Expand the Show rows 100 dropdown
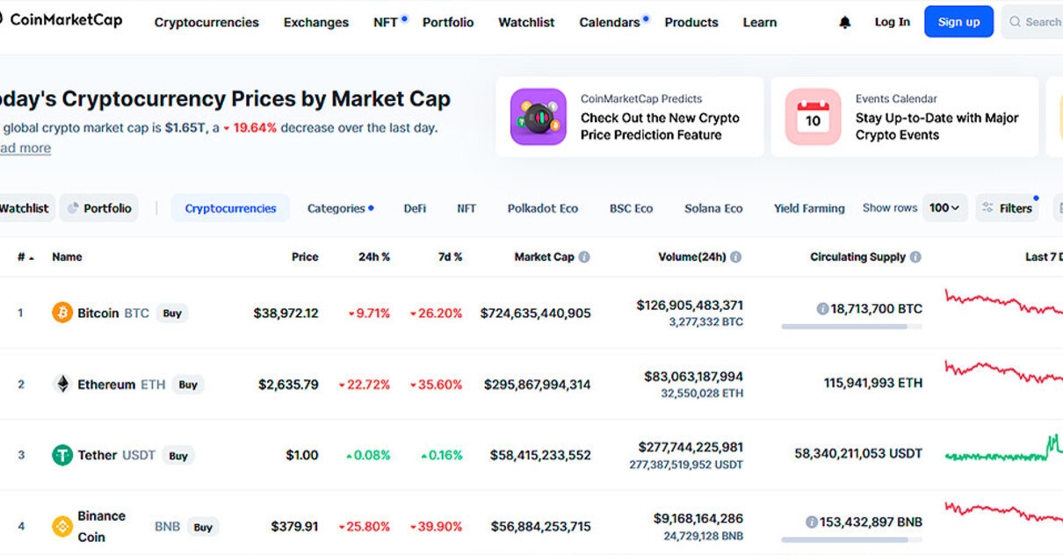 click(944, 208)
